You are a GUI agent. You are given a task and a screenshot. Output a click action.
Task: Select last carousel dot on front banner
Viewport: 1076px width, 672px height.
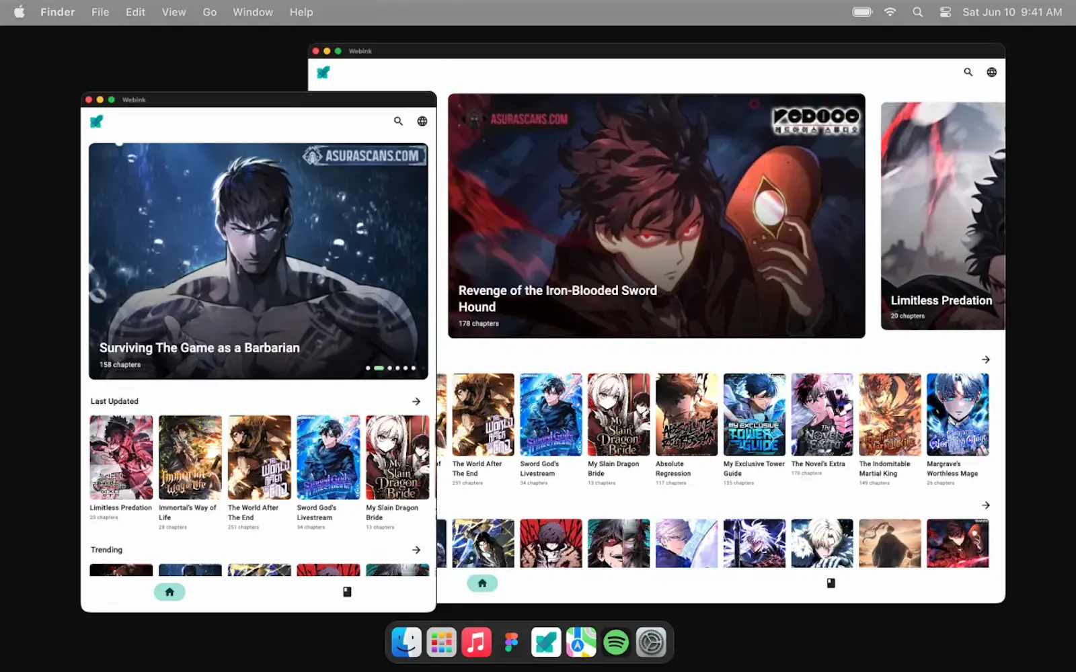tap(414, 368)
